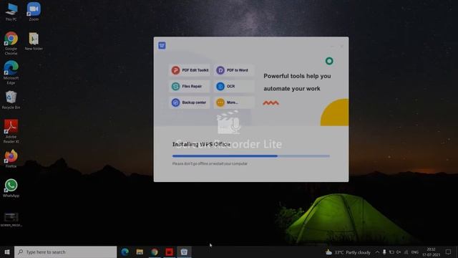
Task: Click the WPS logo in installer
Action: [162, 45]
